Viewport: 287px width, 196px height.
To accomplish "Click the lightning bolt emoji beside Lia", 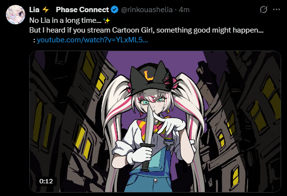I will pyautogui.click(x=46, y=10).
